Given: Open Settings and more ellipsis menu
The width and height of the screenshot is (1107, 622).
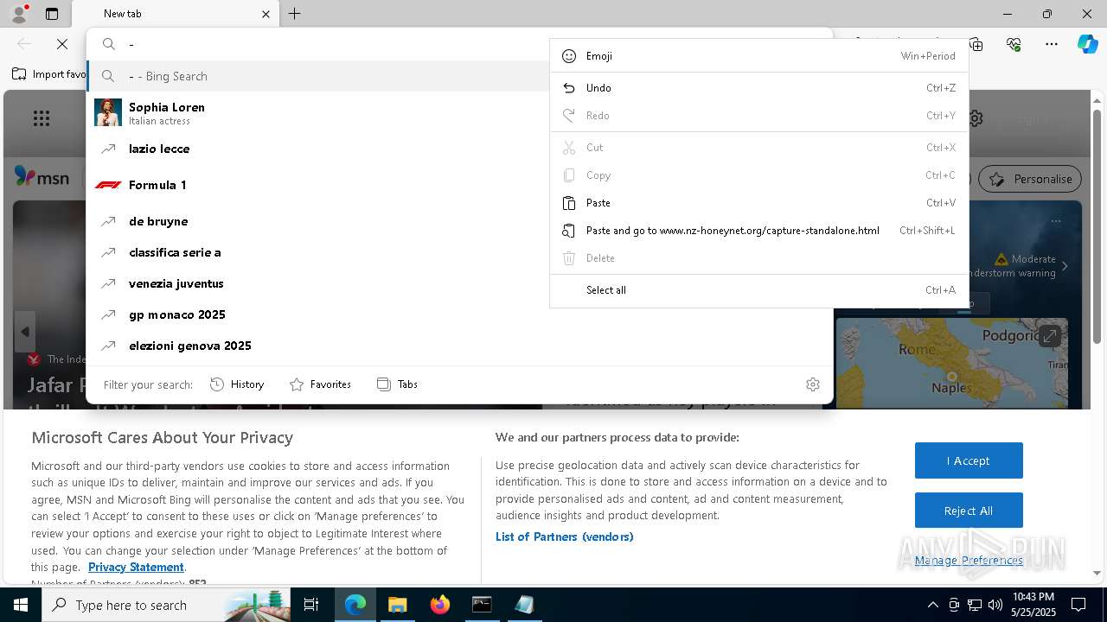Looking at the screenshot, I should coord(1052,44).
